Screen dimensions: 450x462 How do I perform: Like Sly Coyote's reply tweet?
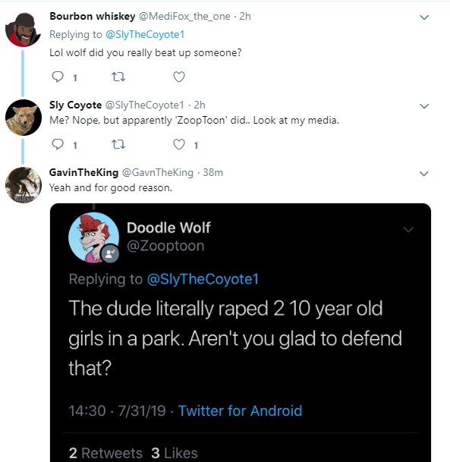pos(179,144)
